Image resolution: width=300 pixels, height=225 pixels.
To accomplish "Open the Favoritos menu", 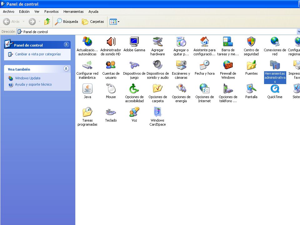I will (52, 12).
